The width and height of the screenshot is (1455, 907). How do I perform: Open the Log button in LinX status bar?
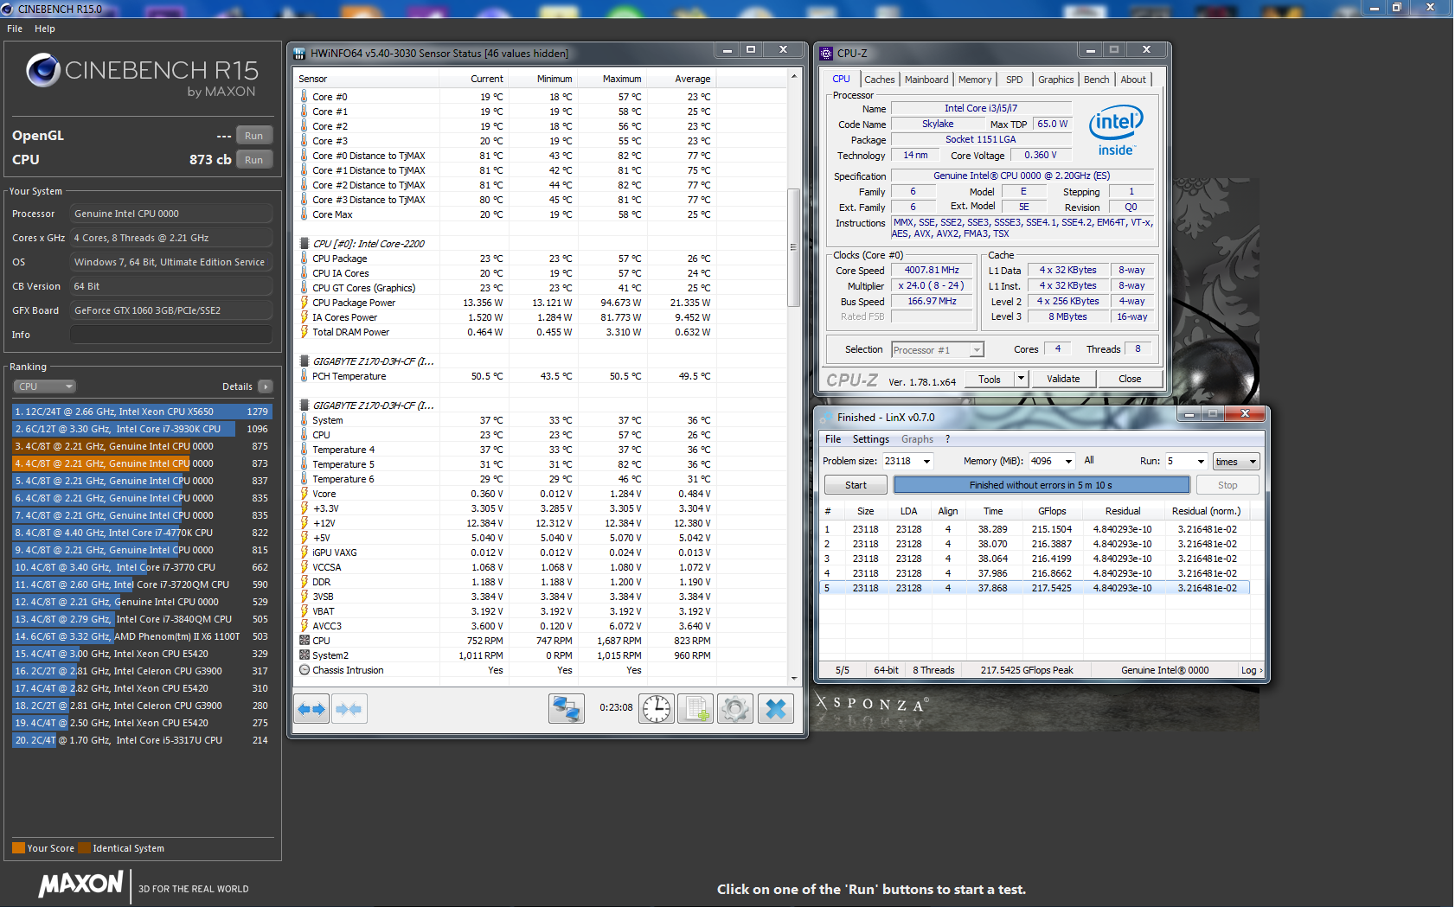(1251, 670)
